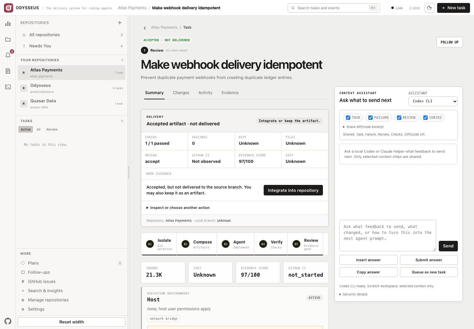Open the document icon in the left rail

(x=8, y=71)
